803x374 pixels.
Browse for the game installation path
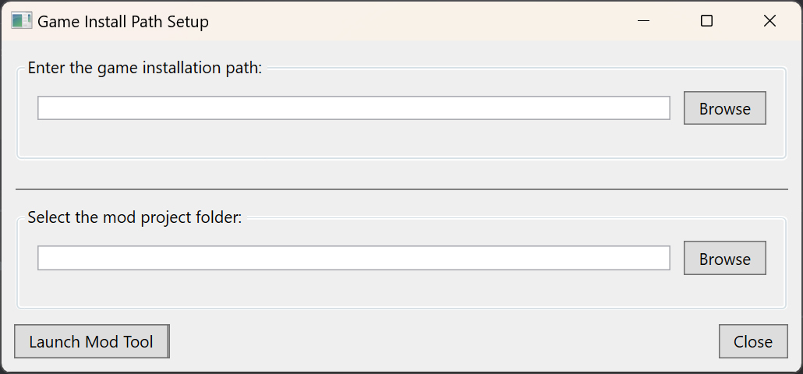pyautogui.click(x=724, y=108)
